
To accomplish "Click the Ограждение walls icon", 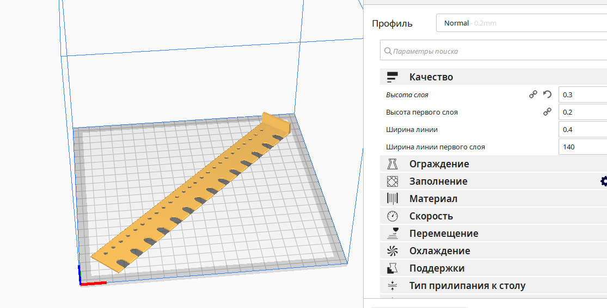I will click(x=393, y=164).
